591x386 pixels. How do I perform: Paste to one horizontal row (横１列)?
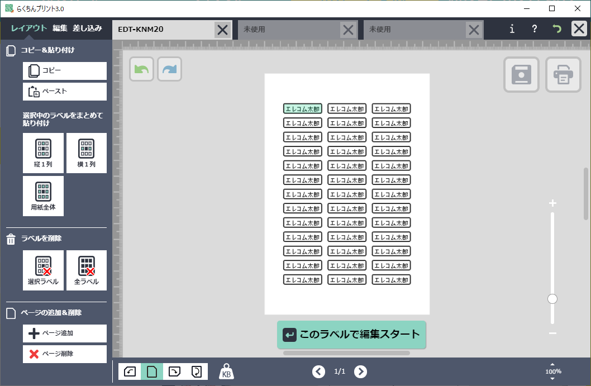87,153
